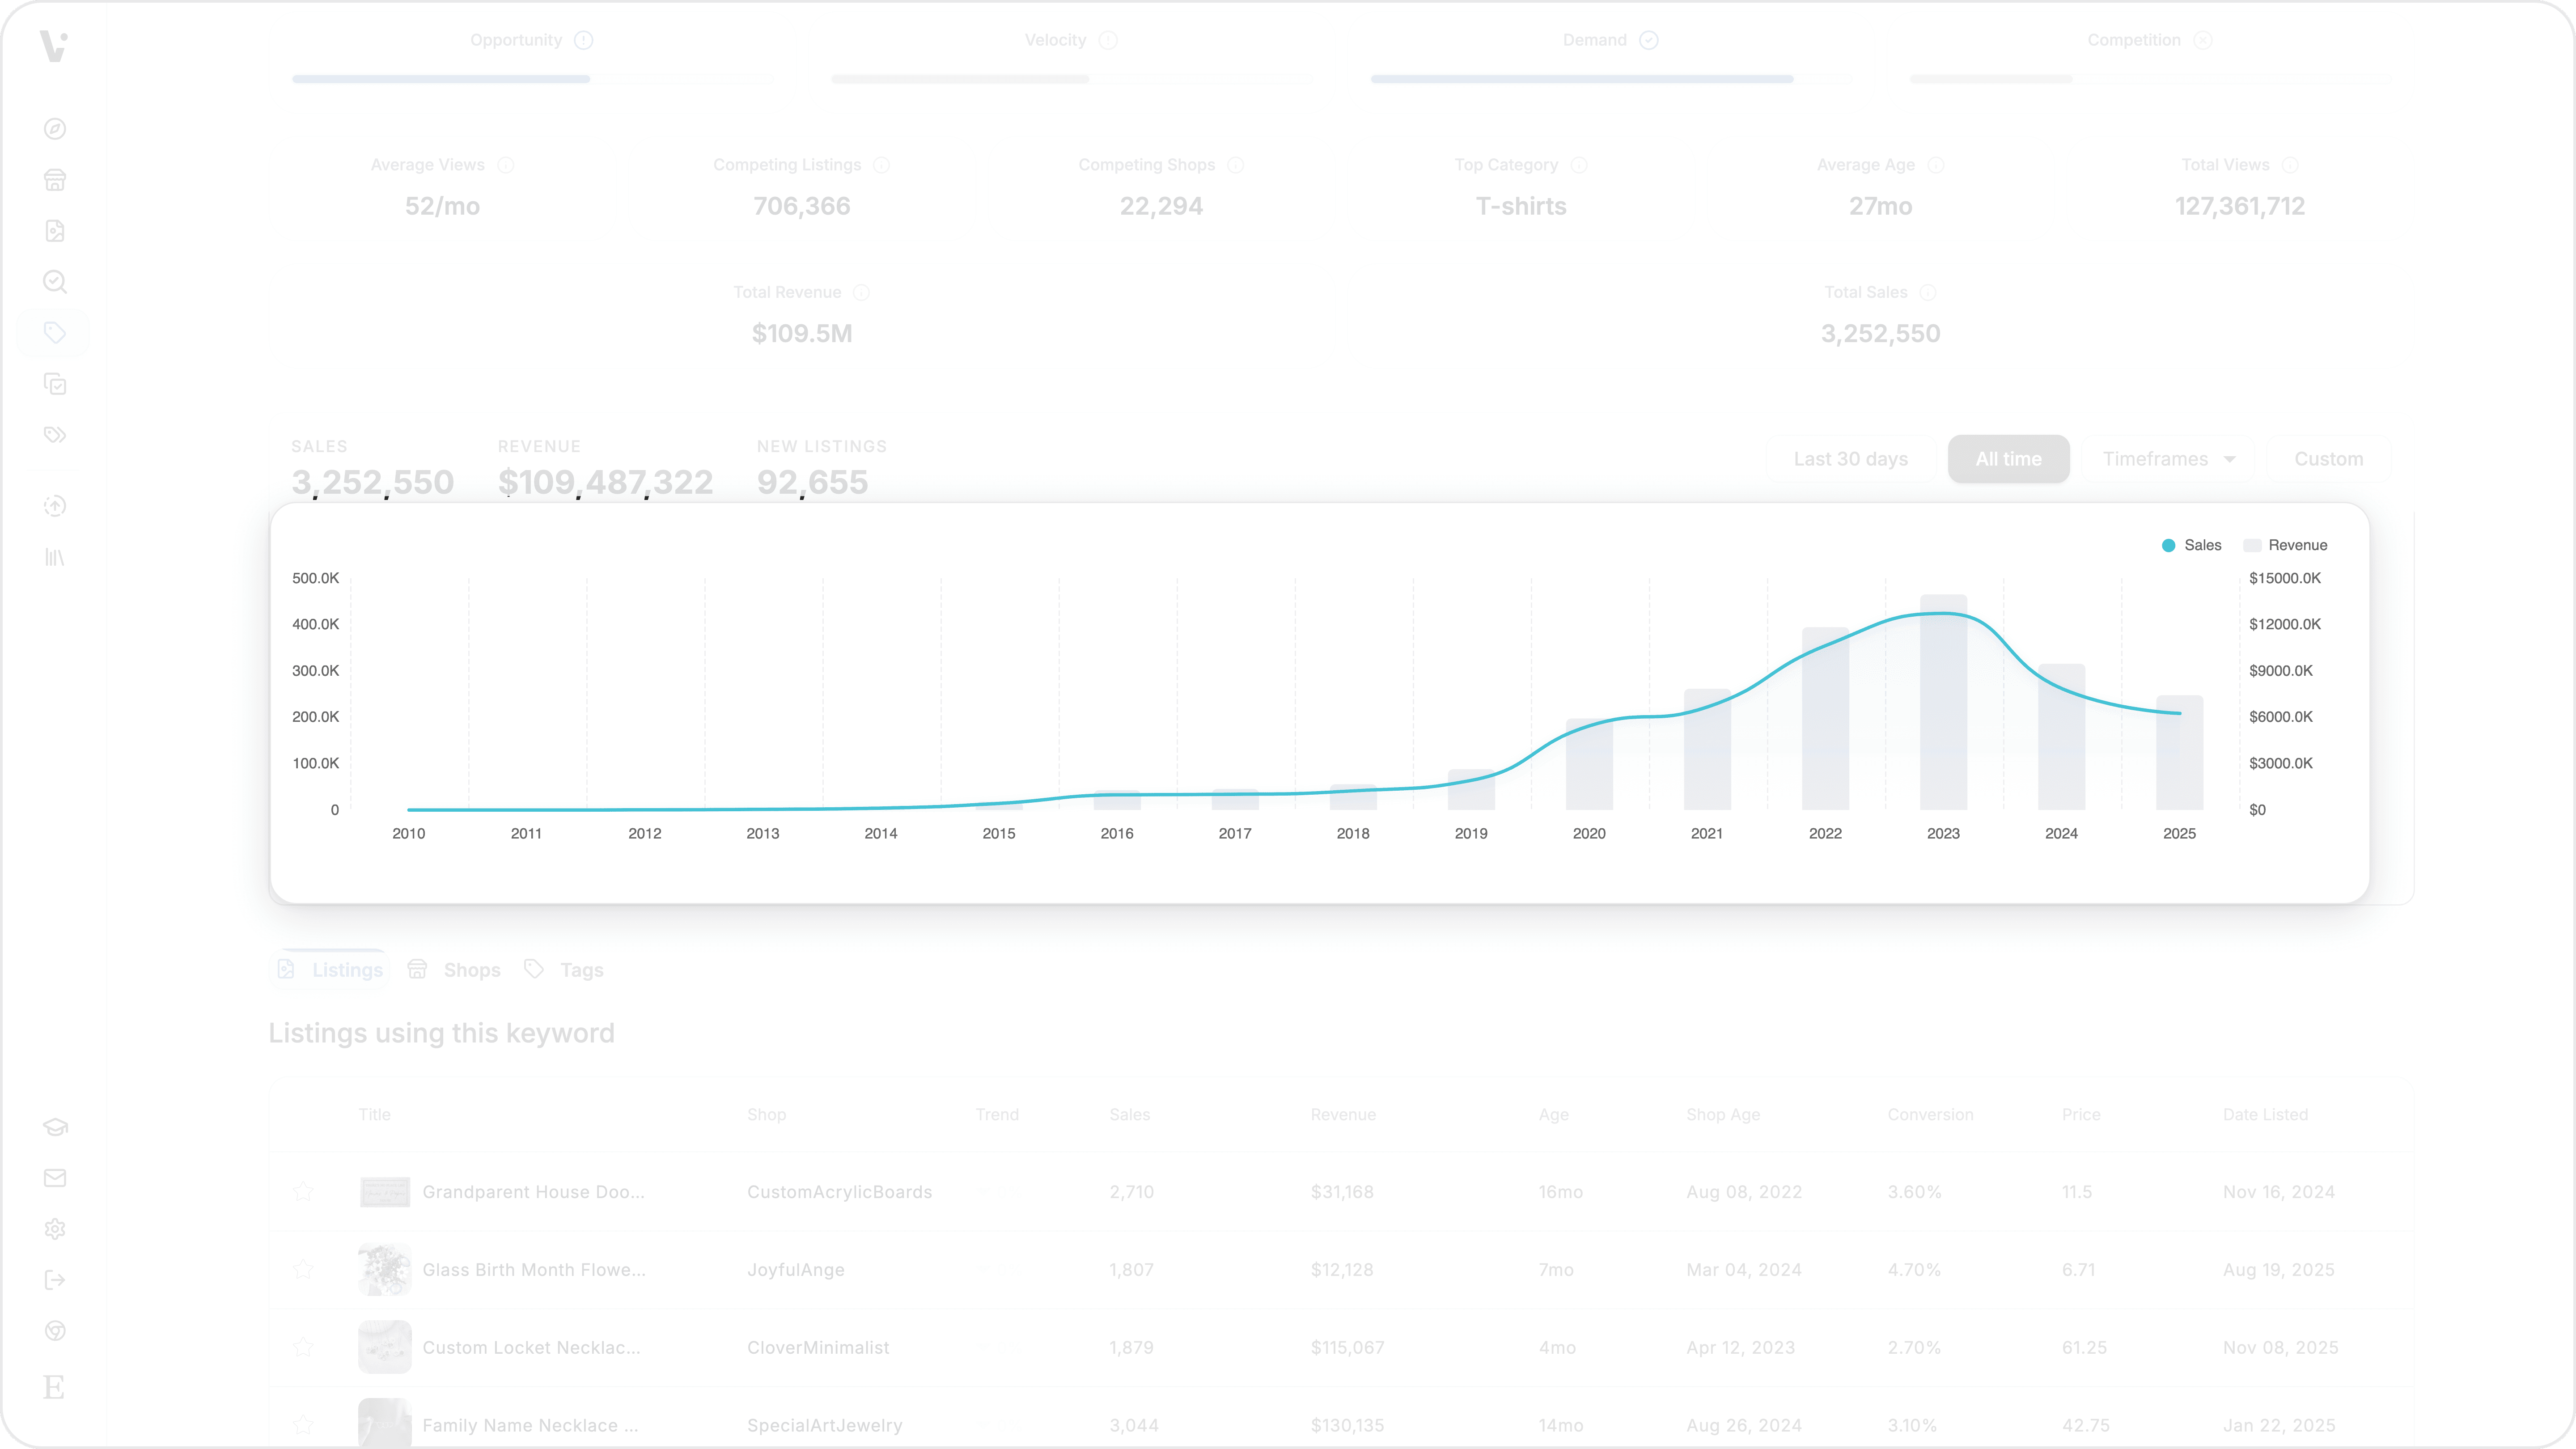Open the Timeframes dropdown

pos(2168,459)
